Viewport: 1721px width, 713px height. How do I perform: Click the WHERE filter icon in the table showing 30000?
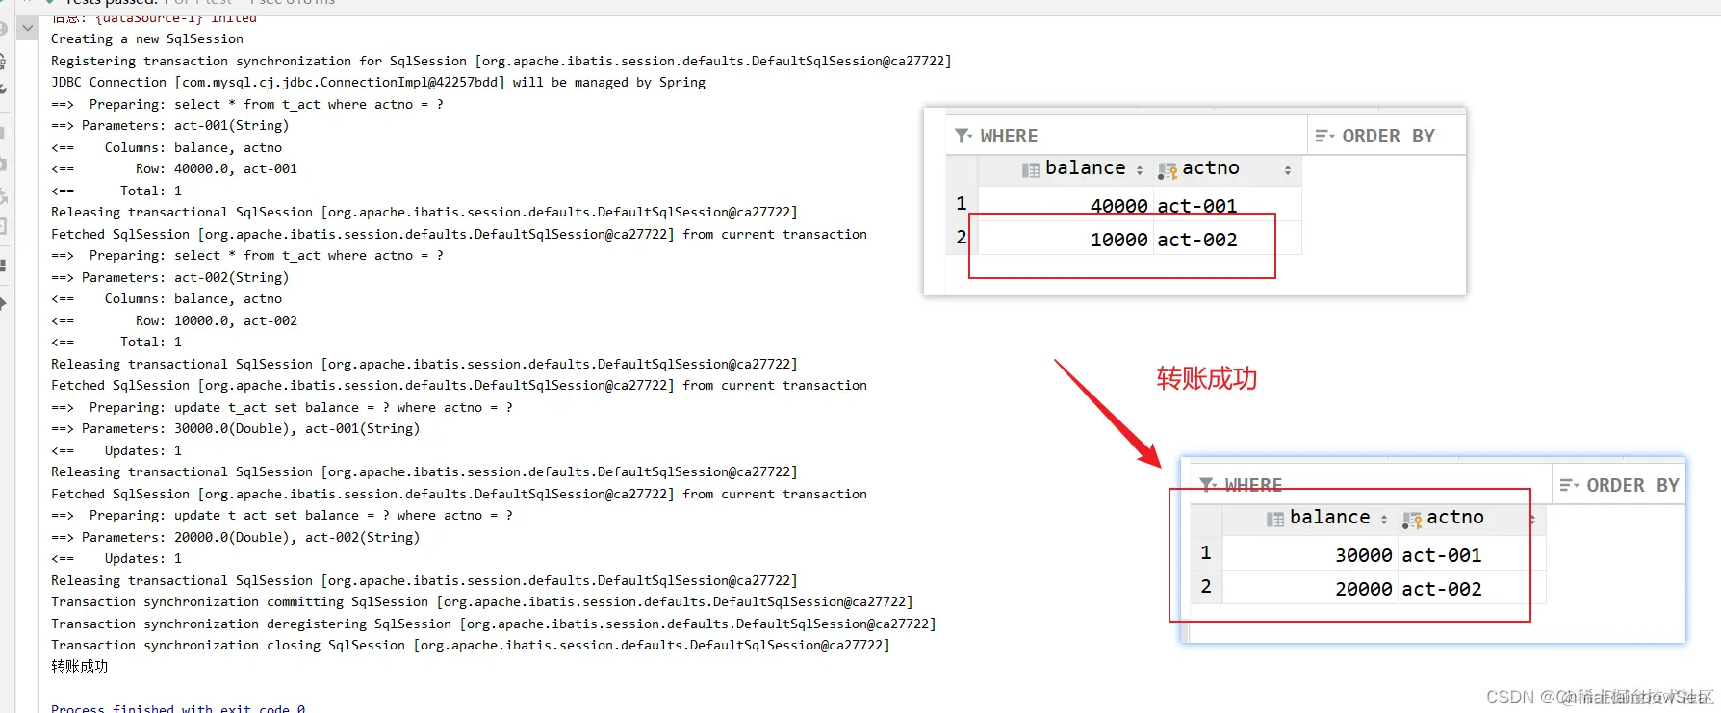[x=1208, y=485]
